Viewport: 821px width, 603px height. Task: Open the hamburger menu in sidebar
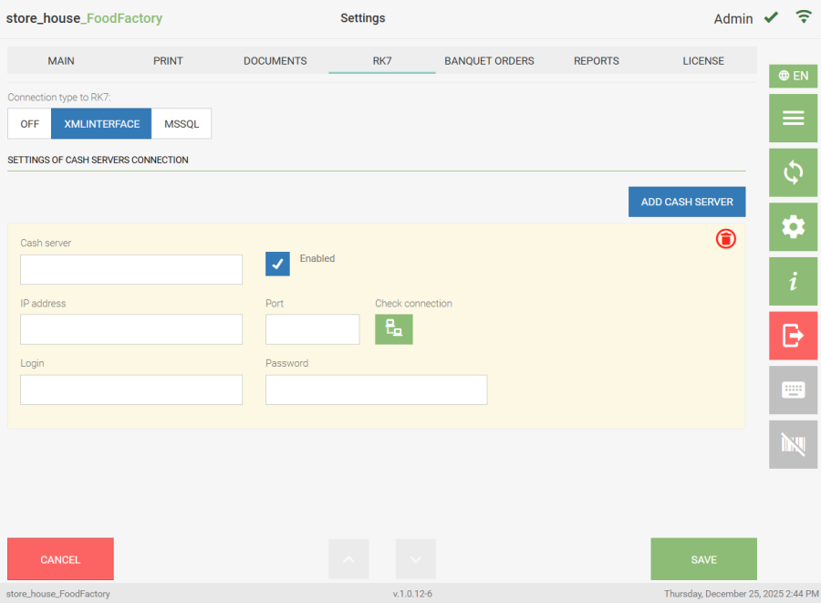[793, 118]
